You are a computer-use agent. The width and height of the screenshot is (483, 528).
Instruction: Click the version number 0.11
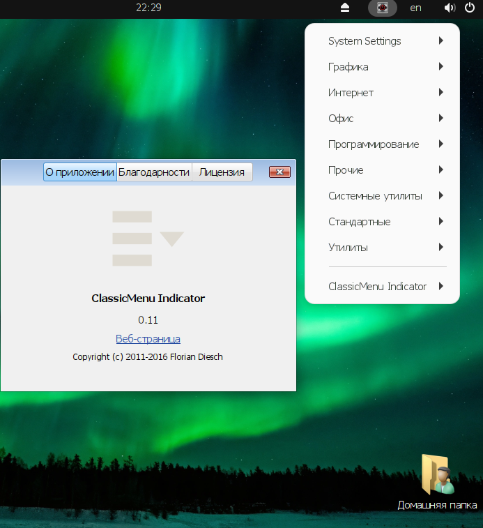point(148,319)
